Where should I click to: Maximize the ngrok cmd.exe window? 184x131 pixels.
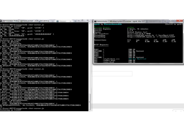[x=174, y=21]
